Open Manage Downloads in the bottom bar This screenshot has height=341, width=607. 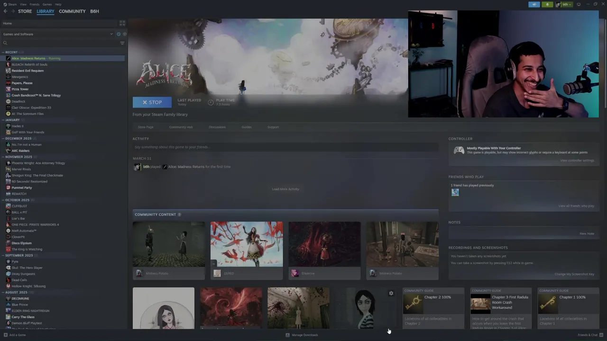pos(302,335)
